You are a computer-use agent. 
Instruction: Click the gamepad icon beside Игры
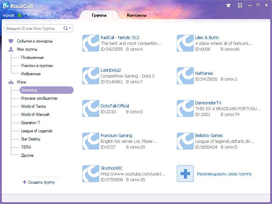pyautogui.click(x=11, y=82)
